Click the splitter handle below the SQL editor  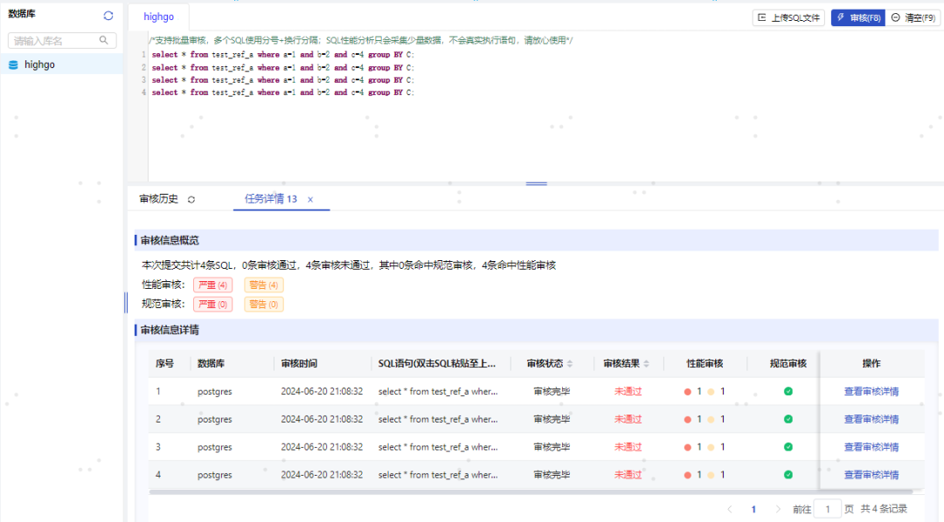point(537,183)
